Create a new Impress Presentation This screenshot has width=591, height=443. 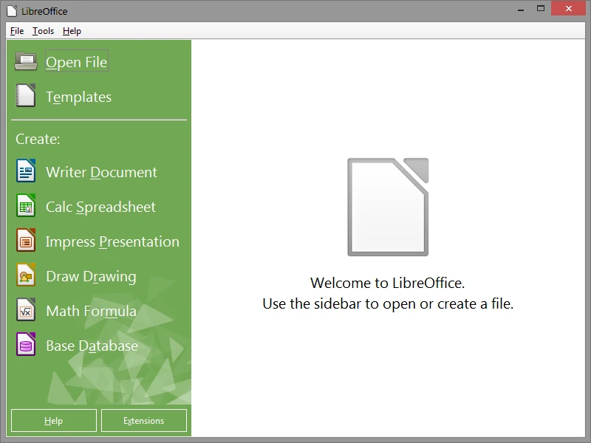[113, 241]
